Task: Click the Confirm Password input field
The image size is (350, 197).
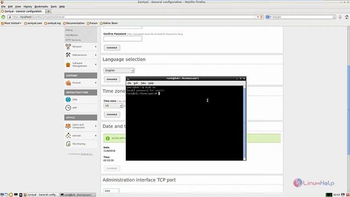Action: coord(122,39)
